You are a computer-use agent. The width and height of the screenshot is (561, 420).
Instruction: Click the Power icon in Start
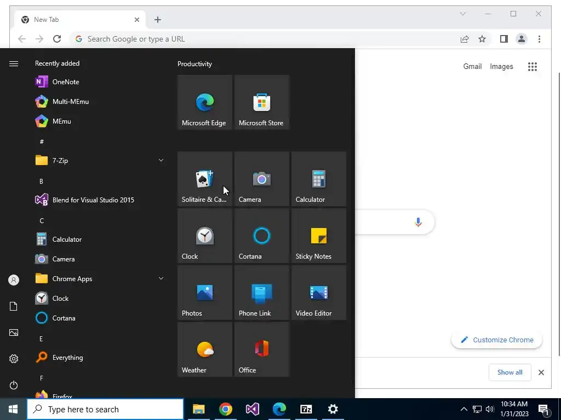point(14,385)
